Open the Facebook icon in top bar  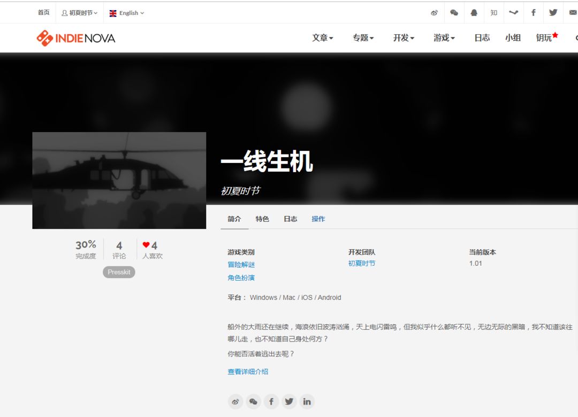pos(534,13)
